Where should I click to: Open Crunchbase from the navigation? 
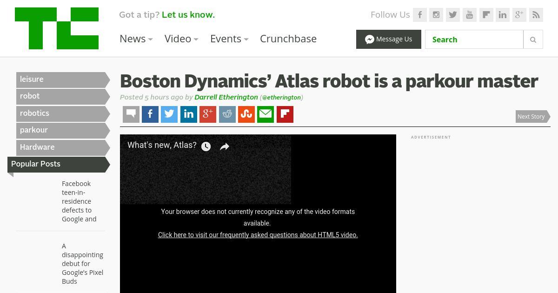(288, 39)
